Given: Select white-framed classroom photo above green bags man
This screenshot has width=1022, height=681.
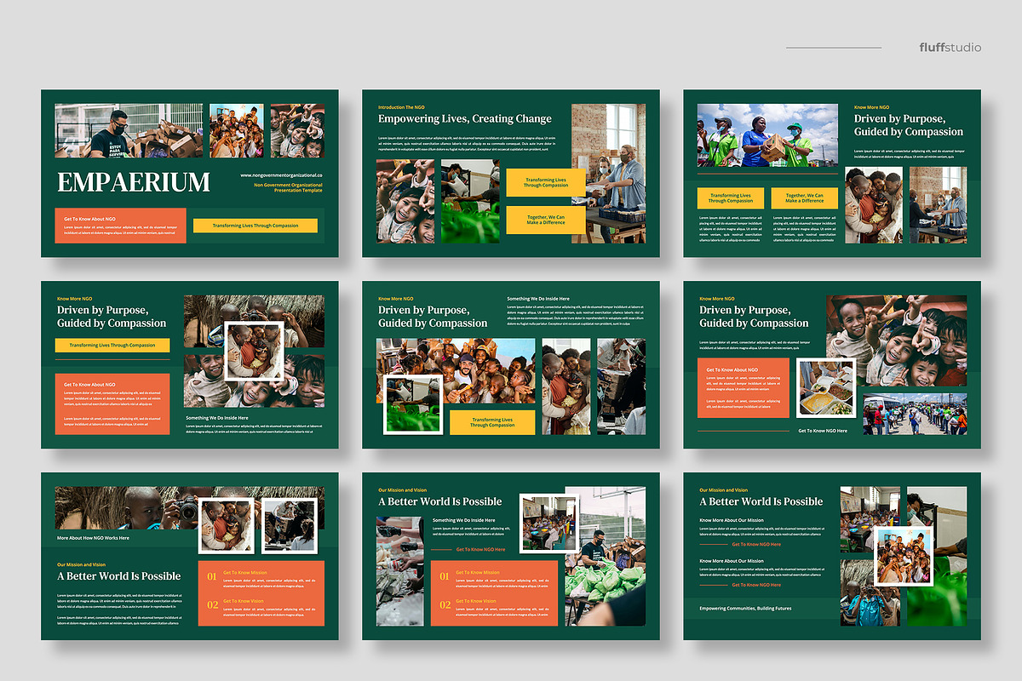Looking at the screenshot, I should pyautogui.click(x=548, y=524).
